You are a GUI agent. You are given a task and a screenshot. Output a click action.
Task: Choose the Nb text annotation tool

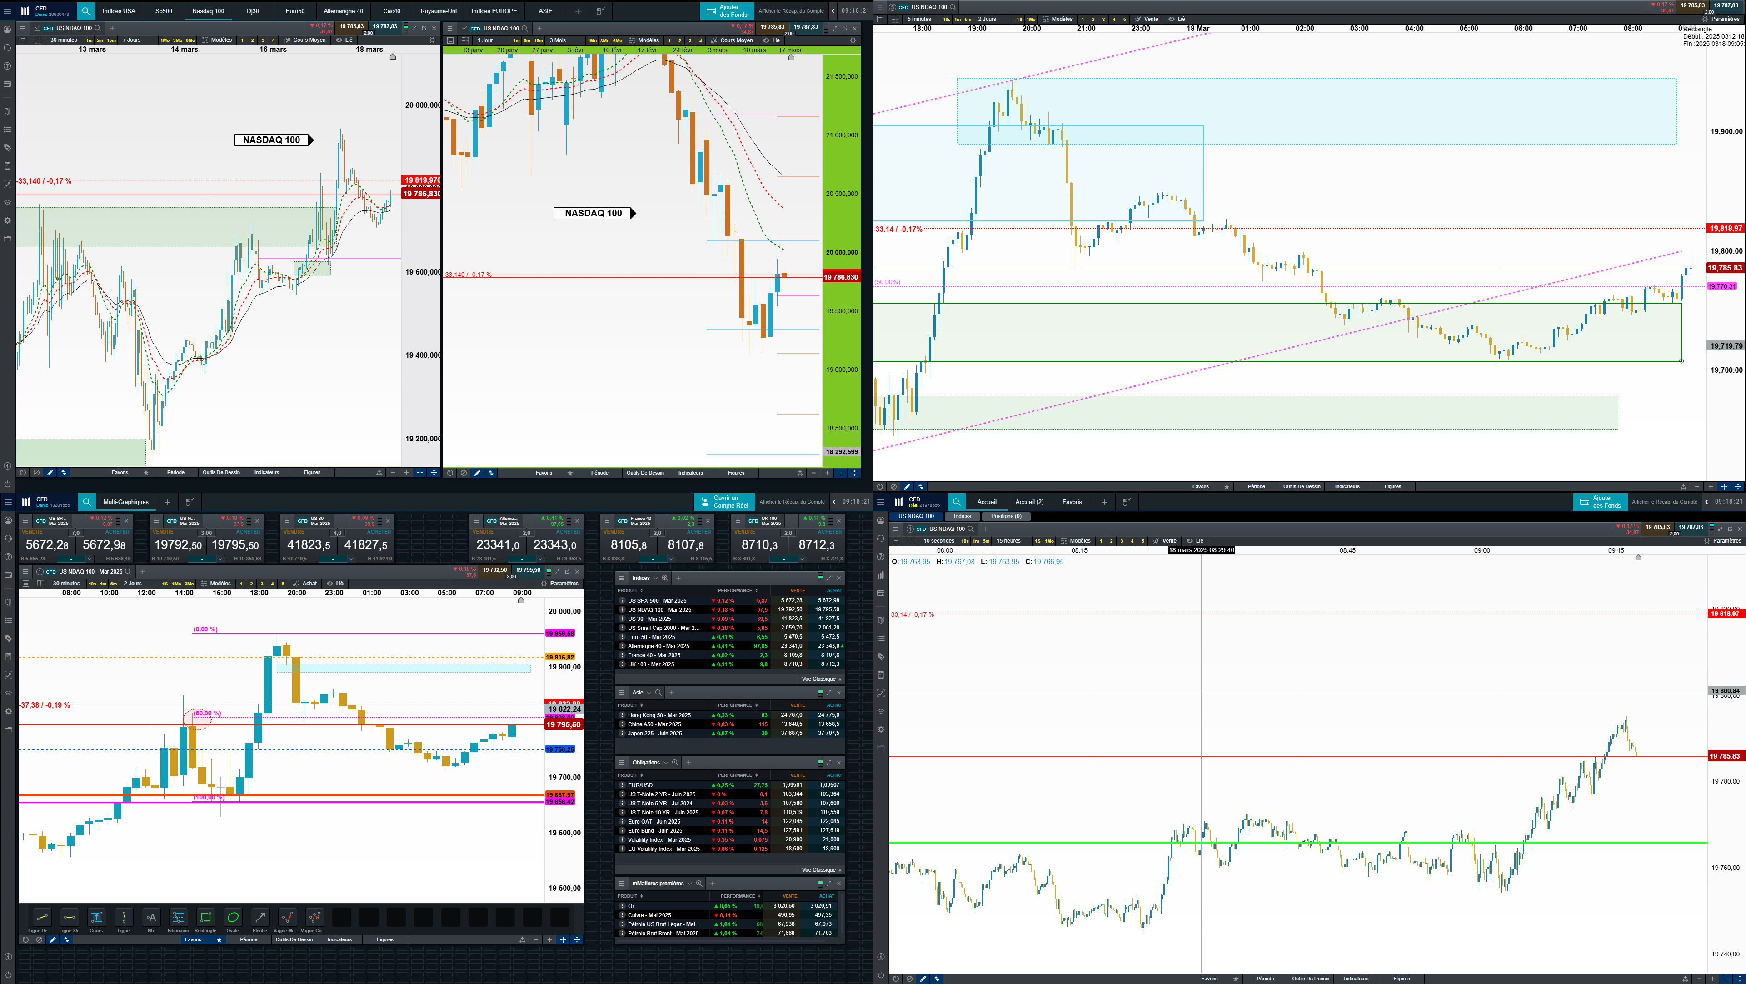pos(151,918)
